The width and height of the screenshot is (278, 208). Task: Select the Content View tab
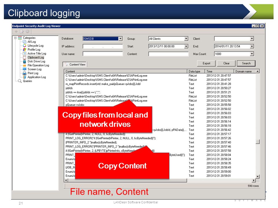click(75, 64)
